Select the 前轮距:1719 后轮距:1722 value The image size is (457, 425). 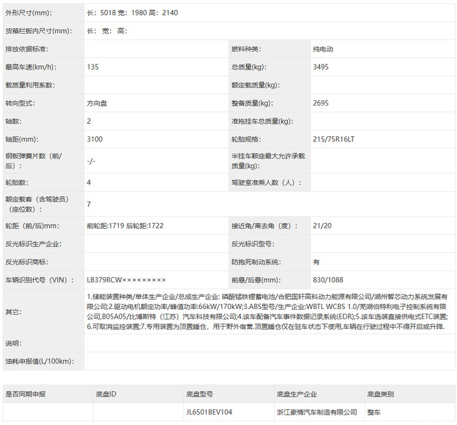pyautogui.click(x=126, y=226)
